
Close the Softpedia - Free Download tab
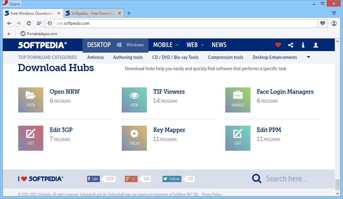click(x=120, y=13)
